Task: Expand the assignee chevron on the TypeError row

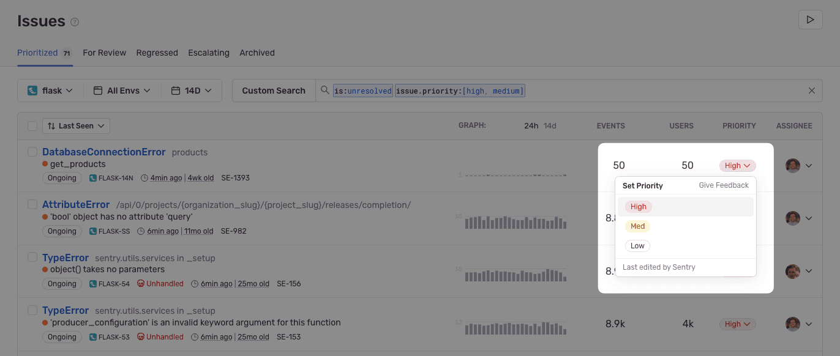Action: click(x=809, y=271)
